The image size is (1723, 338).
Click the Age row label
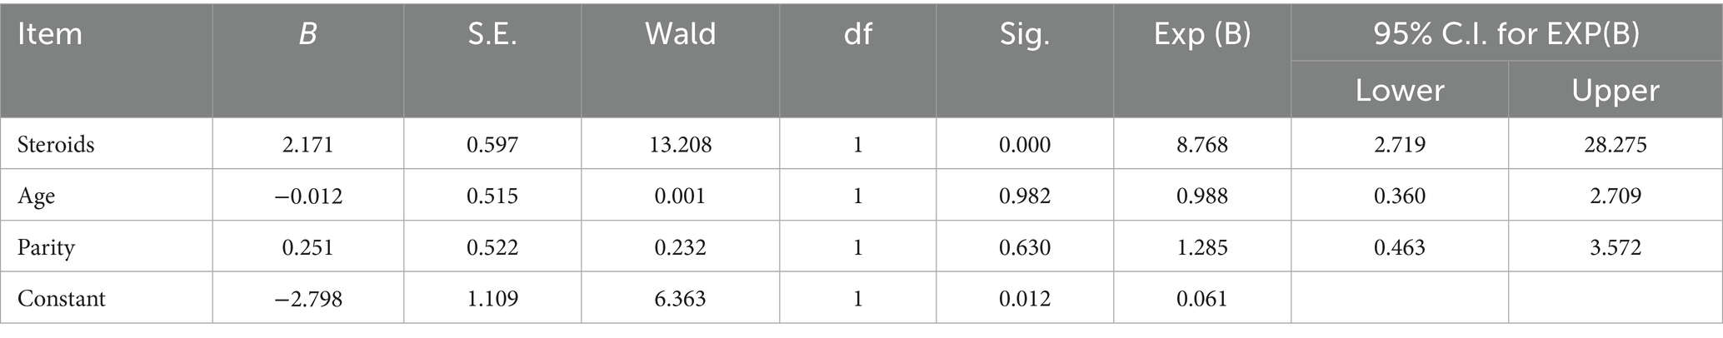[x=37, y=196]
